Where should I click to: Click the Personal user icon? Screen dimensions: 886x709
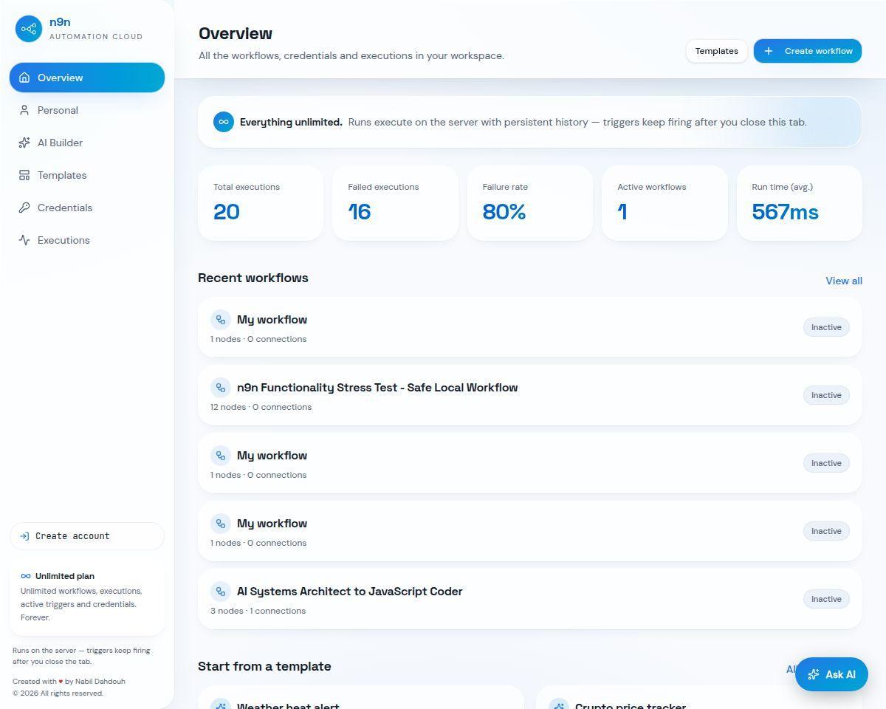24,110
